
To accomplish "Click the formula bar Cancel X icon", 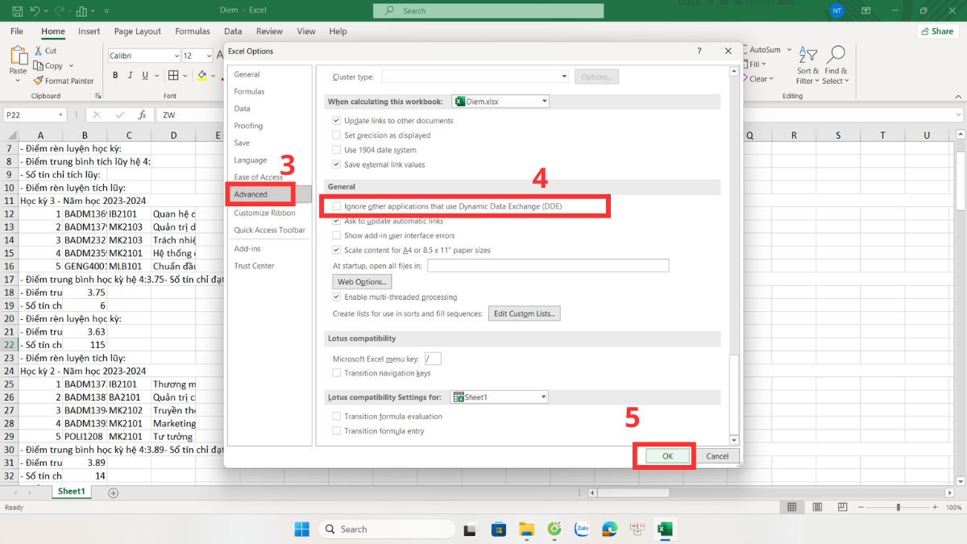I will tap(98, 115).
